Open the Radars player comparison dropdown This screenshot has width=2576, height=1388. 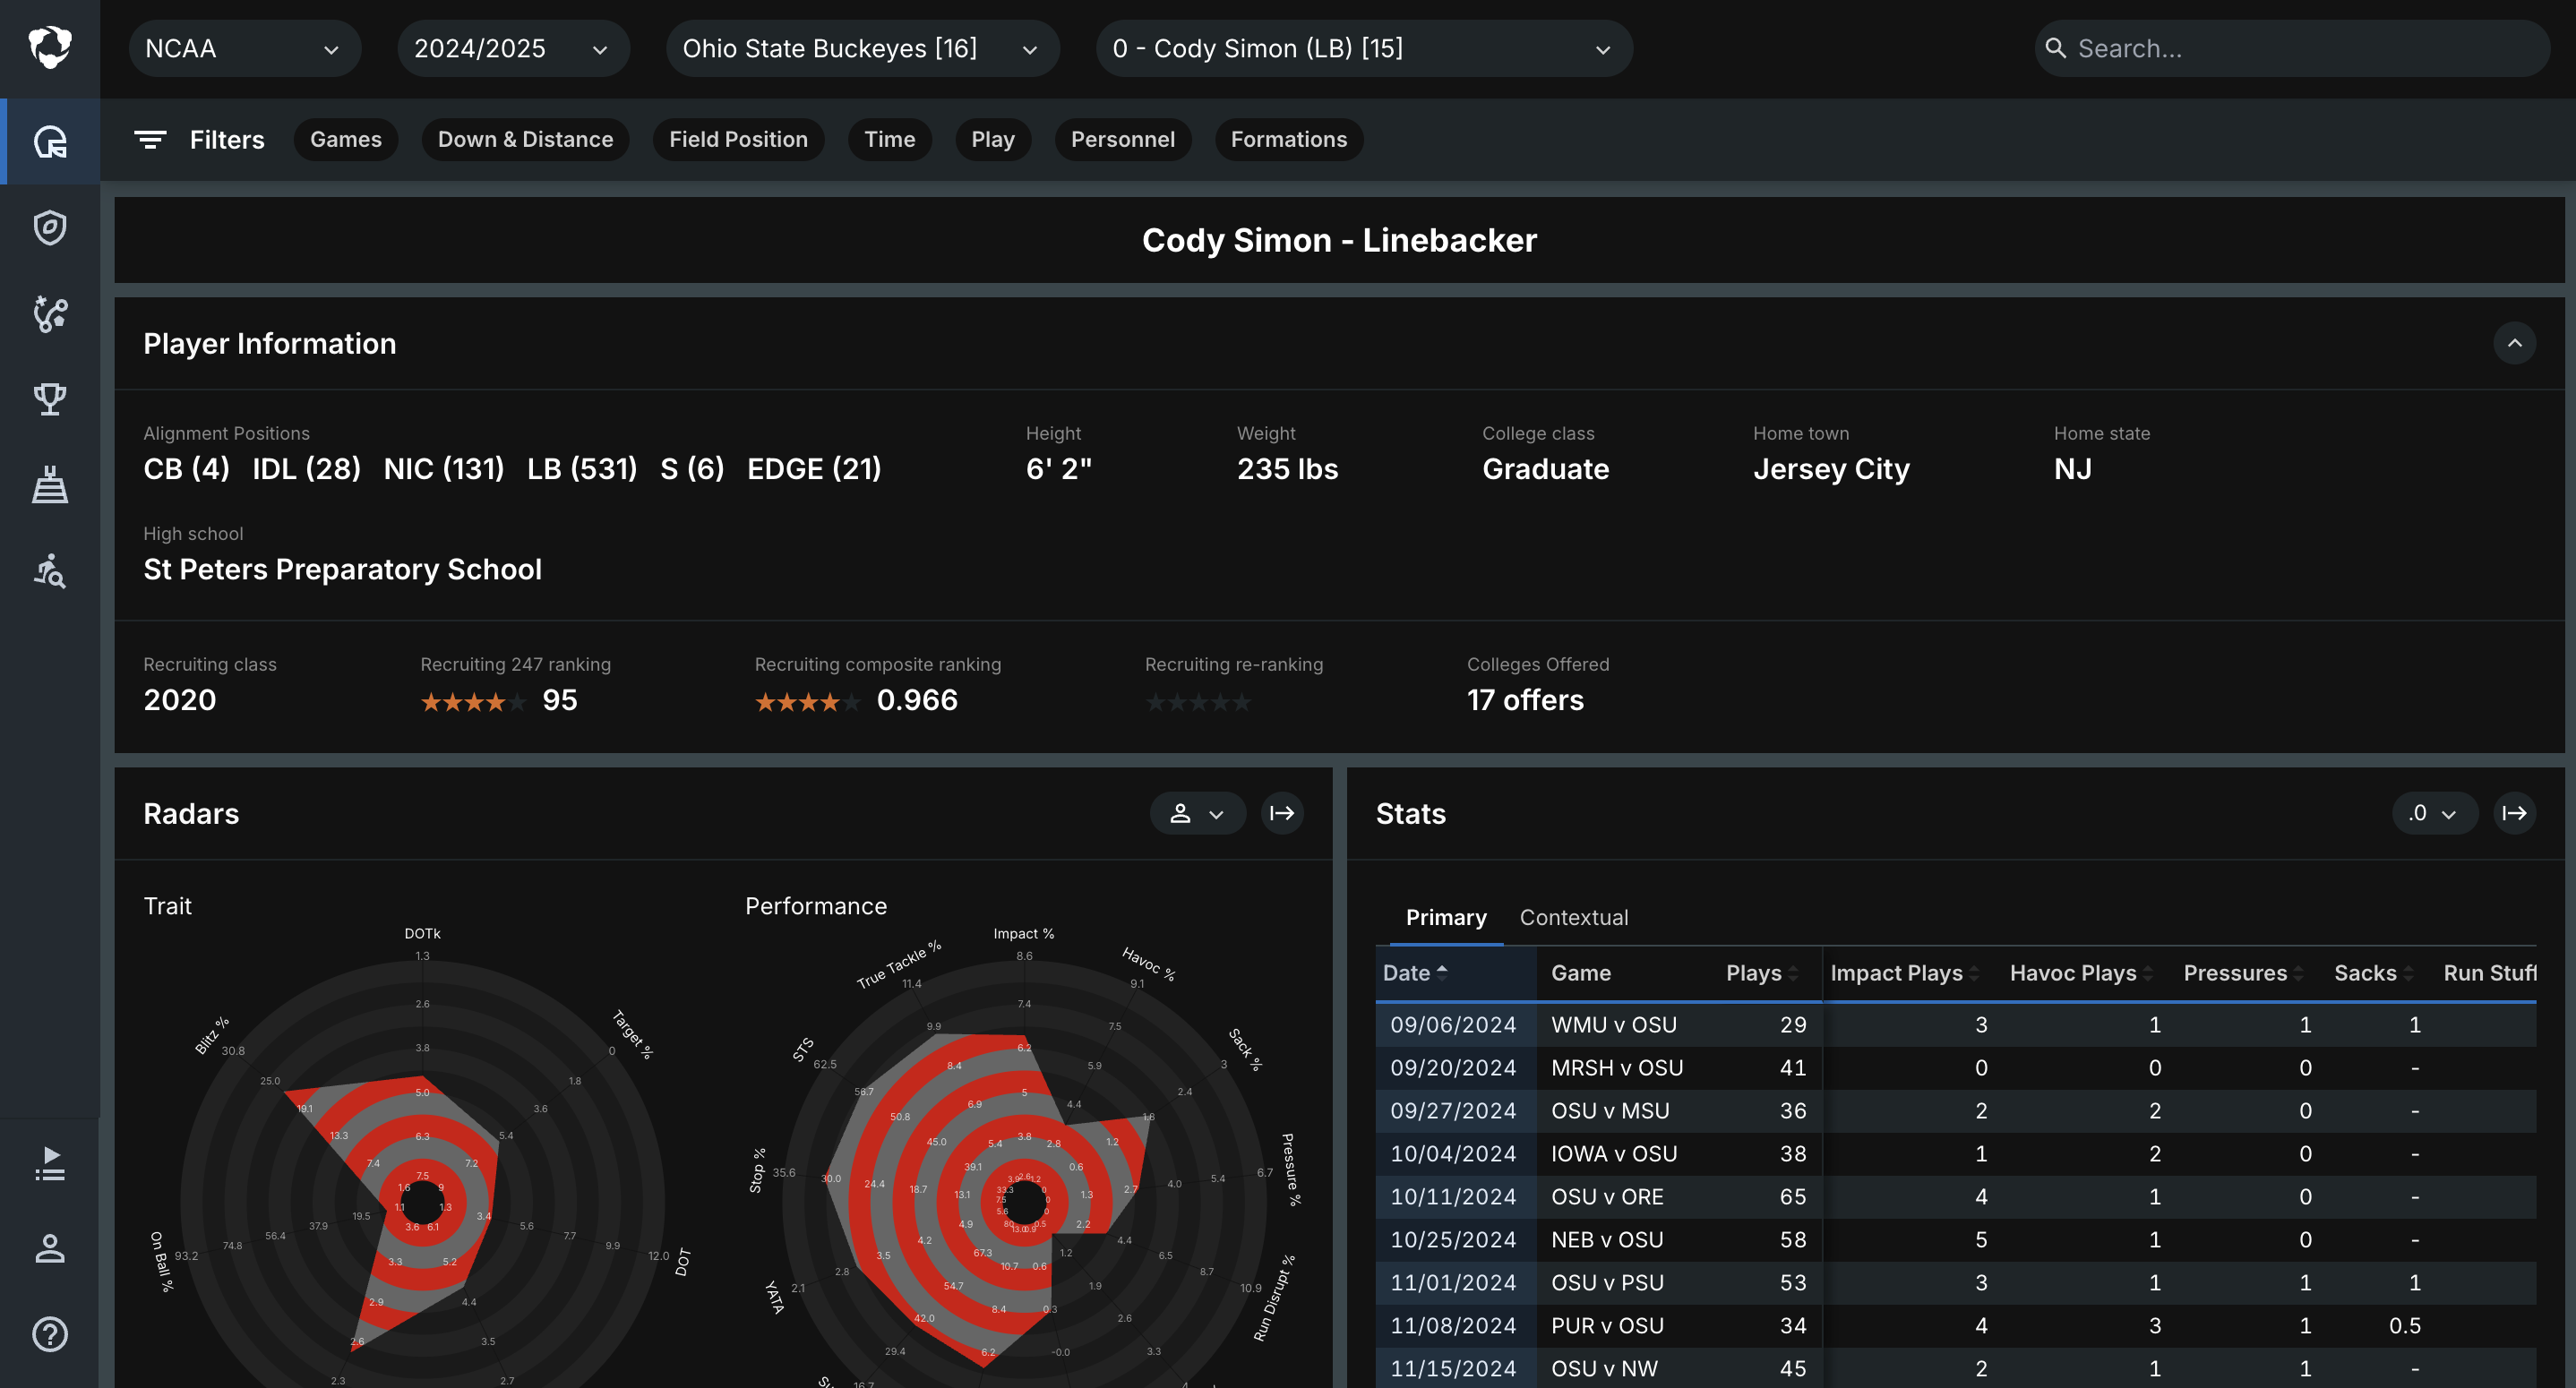click(x=1197, y=813)
